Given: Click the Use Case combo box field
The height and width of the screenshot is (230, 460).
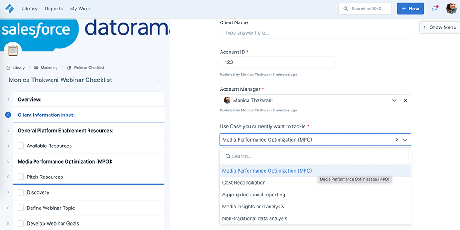Looking at the screenshot, I should tap(315, 140).
